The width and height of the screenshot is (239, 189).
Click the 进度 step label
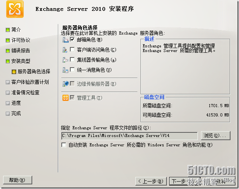[16, 103]
